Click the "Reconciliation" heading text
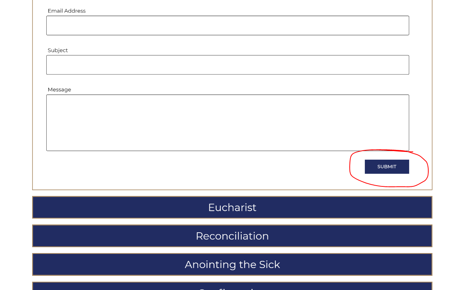Viewport: 466px width, 290px height. (232, 236)
